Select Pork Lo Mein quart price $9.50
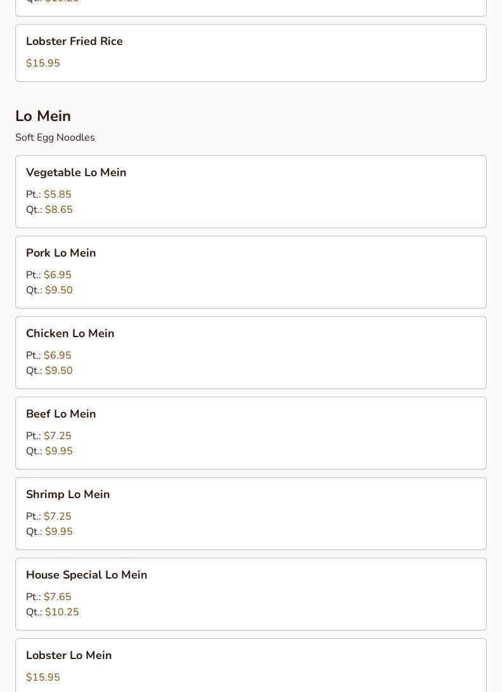 [58, 290]
